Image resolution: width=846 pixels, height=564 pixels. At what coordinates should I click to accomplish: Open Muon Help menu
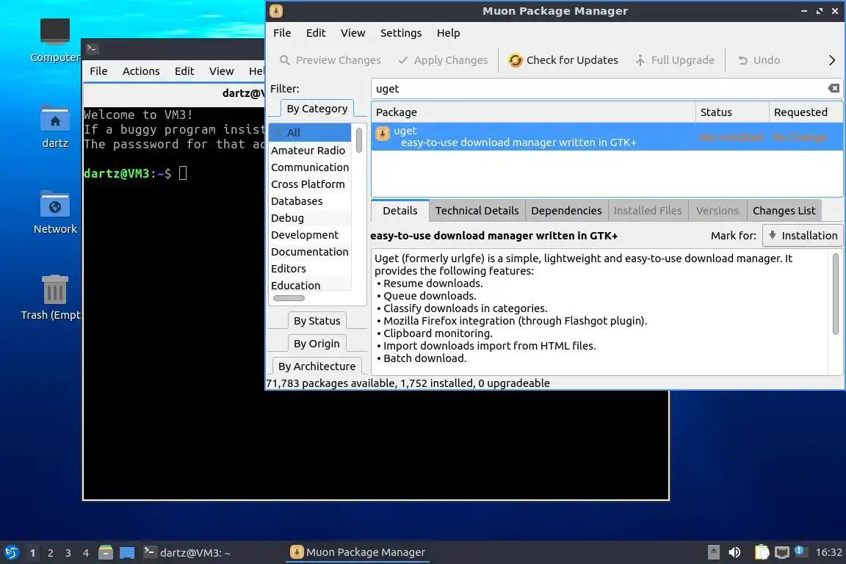point(449,33)
